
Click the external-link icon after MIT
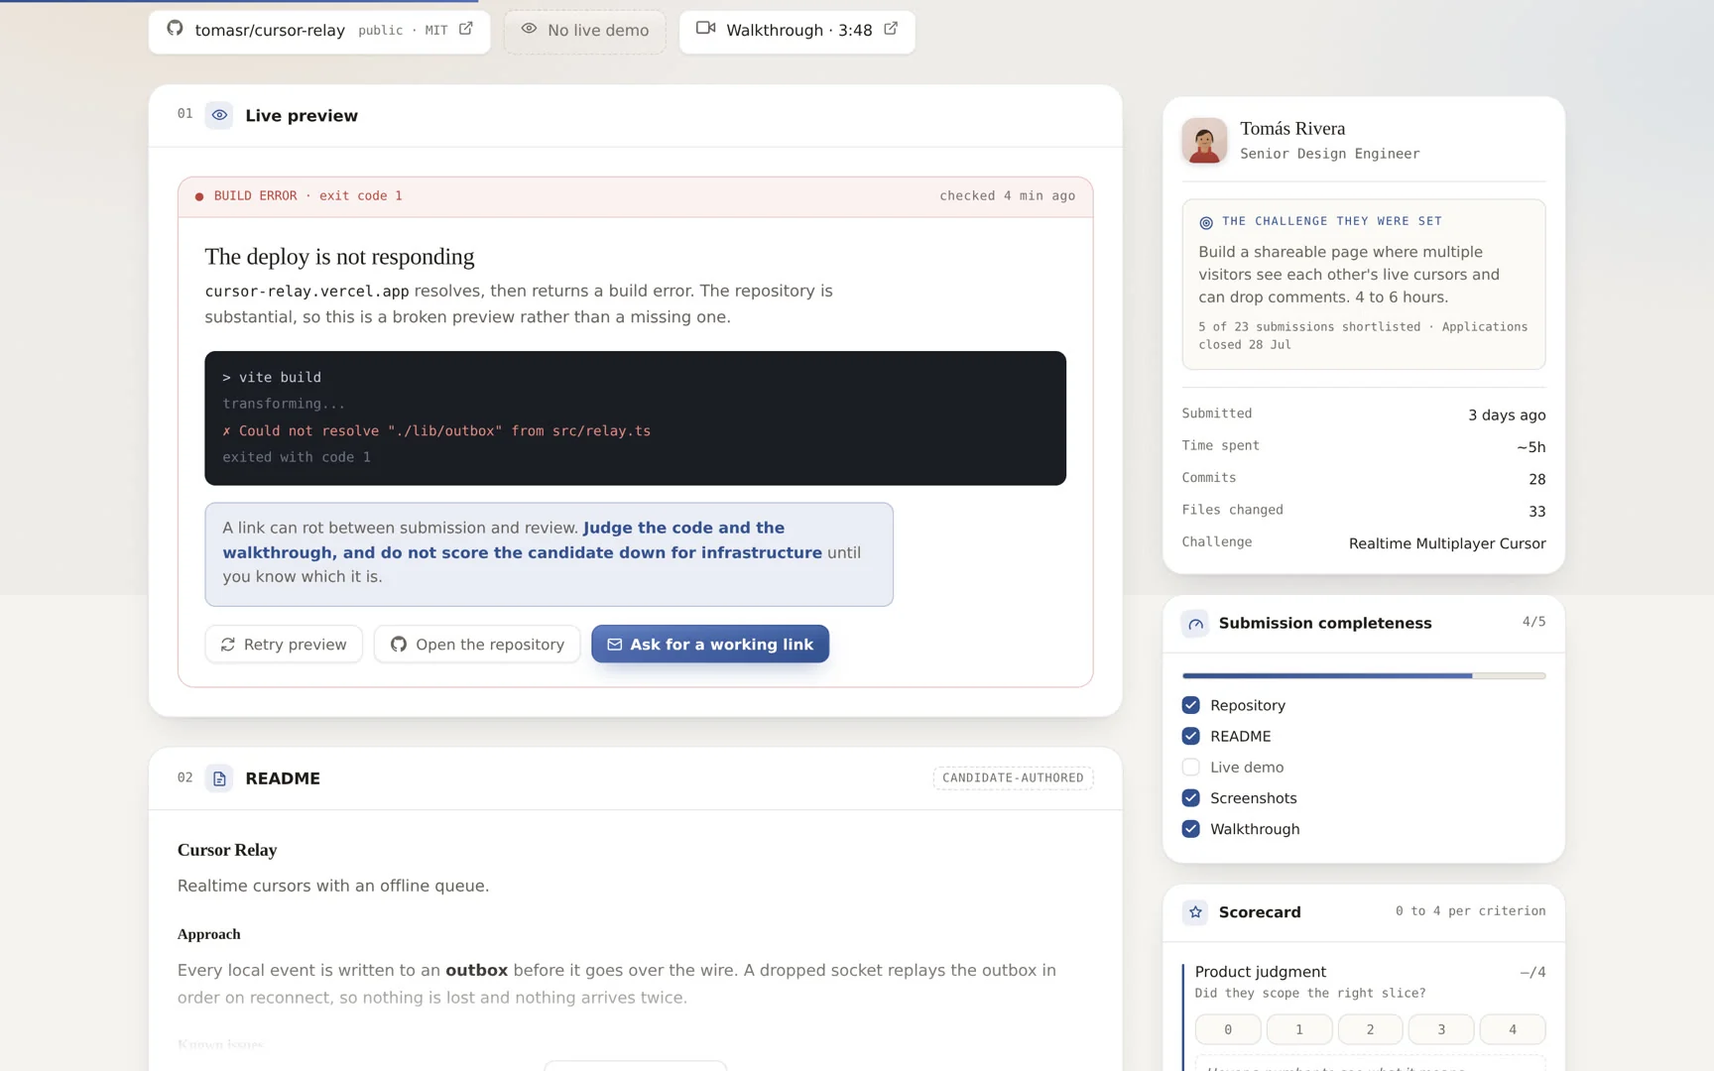coord(466,29)
